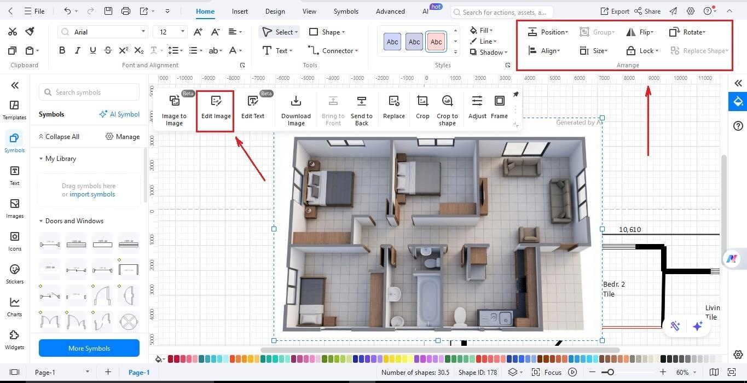Screen dimensions: 747x383
Task: Pick a red swatch from the bottom palette
Action: click(x=170, y=359)
